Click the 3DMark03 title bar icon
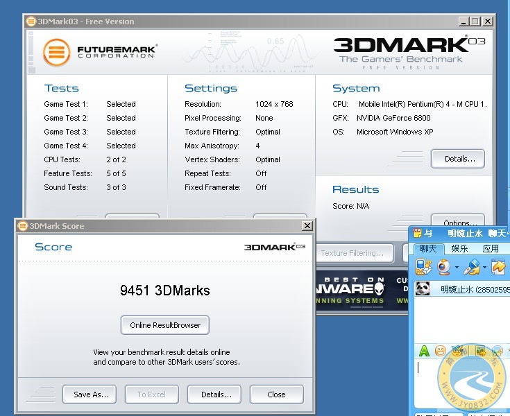Screen dimensions: 510x416 31,21
